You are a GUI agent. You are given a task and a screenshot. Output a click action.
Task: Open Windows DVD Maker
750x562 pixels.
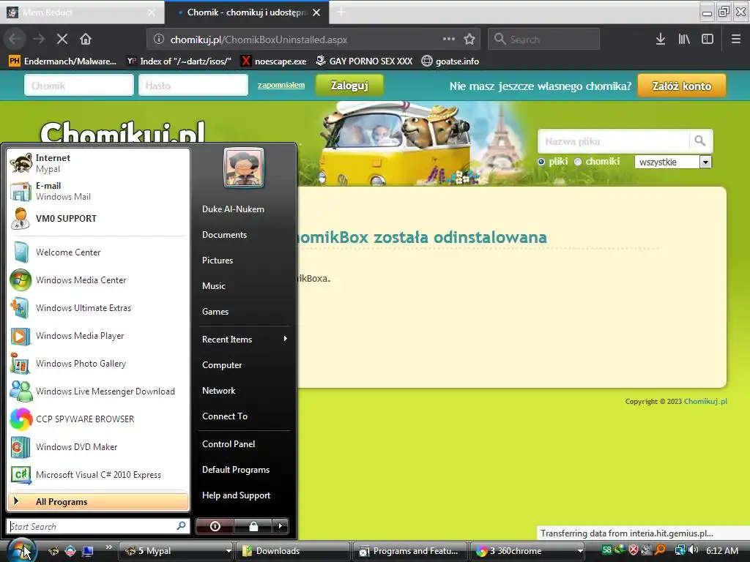tap(98, 447)
